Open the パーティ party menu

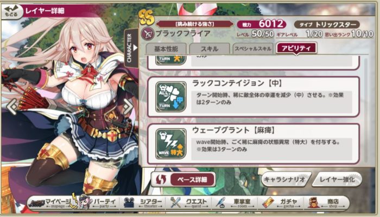tap(97, 203)
